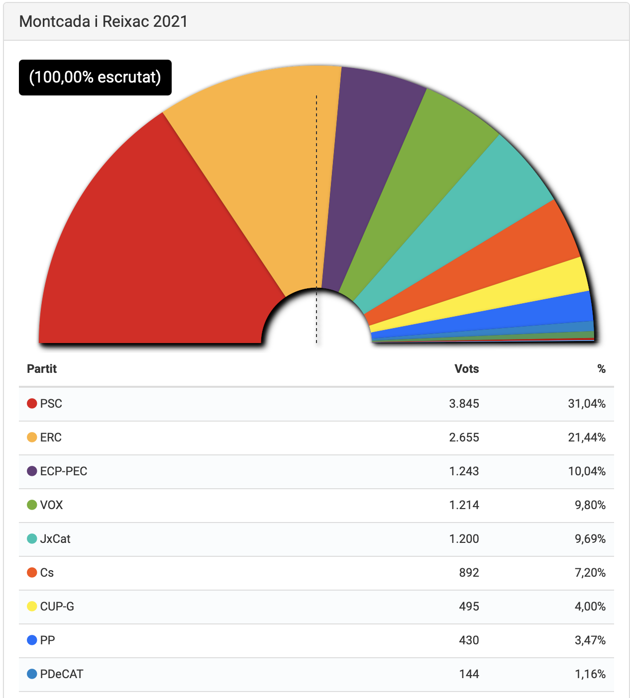Screen dimensions: 630x698
Task: Click the red PSC color dot
Action: (32, 403)
